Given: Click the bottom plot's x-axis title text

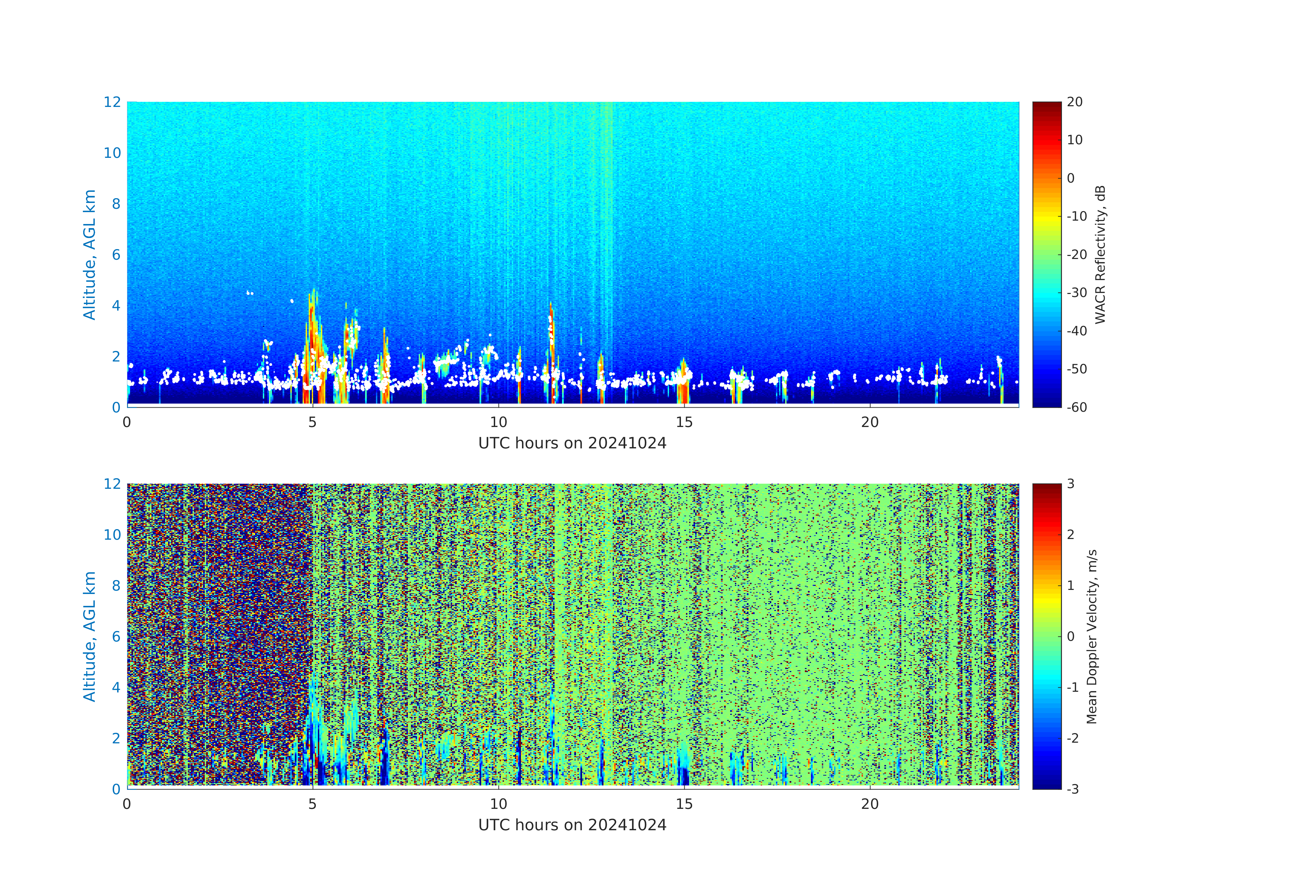Looking at the screenshot, I should point(572,824).
